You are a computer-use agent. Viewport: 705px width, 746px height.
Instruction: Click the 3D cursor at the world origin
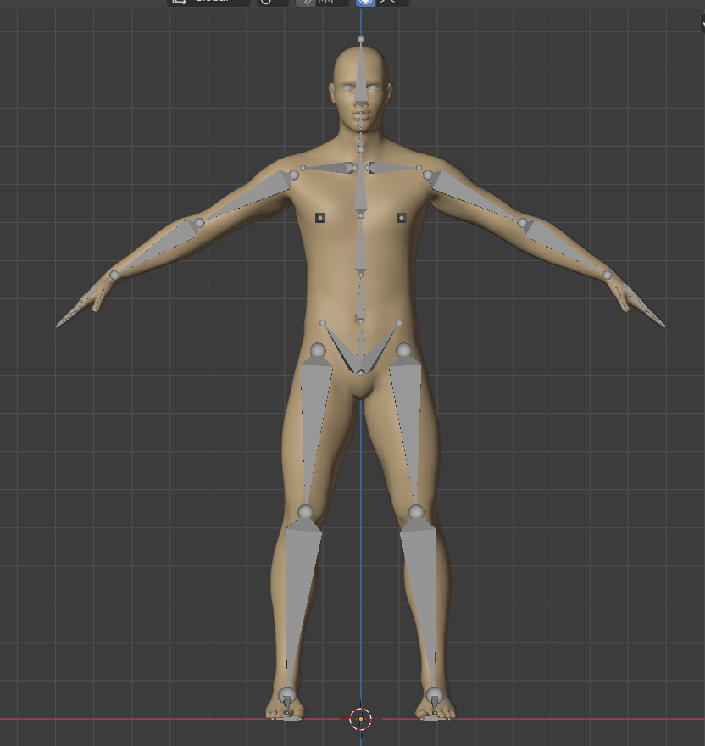click(361, 719)
